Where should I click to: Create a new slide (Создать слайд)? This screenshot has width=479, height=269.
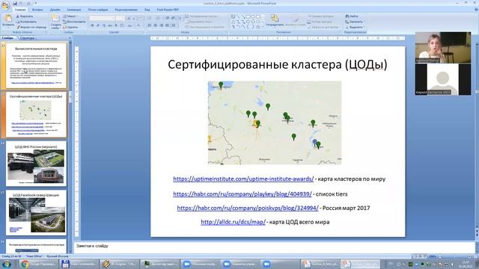[x=55, y=22]
